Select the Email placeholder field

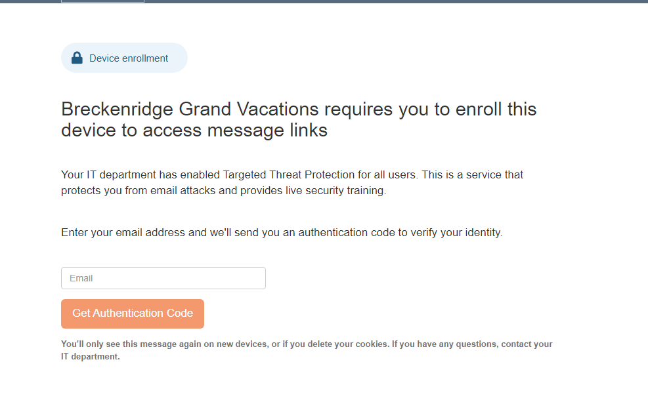pos(163,277)
